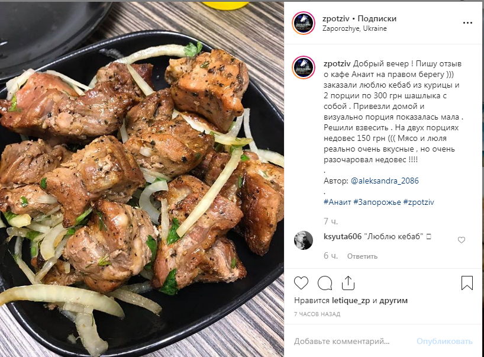Open @aleksandra_2086 mention link
Screen dimensions: 484x357
point(385,181)
